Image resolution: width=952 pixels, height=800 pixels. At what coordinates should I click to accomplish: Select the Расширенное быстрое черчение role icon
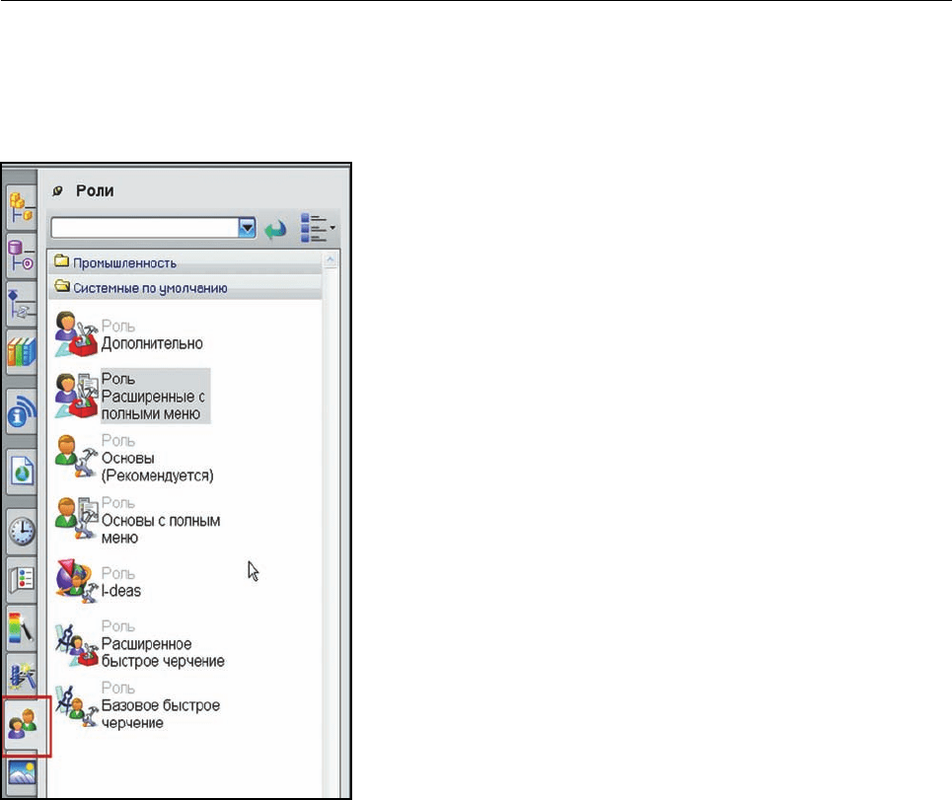[x=76, y=643]
